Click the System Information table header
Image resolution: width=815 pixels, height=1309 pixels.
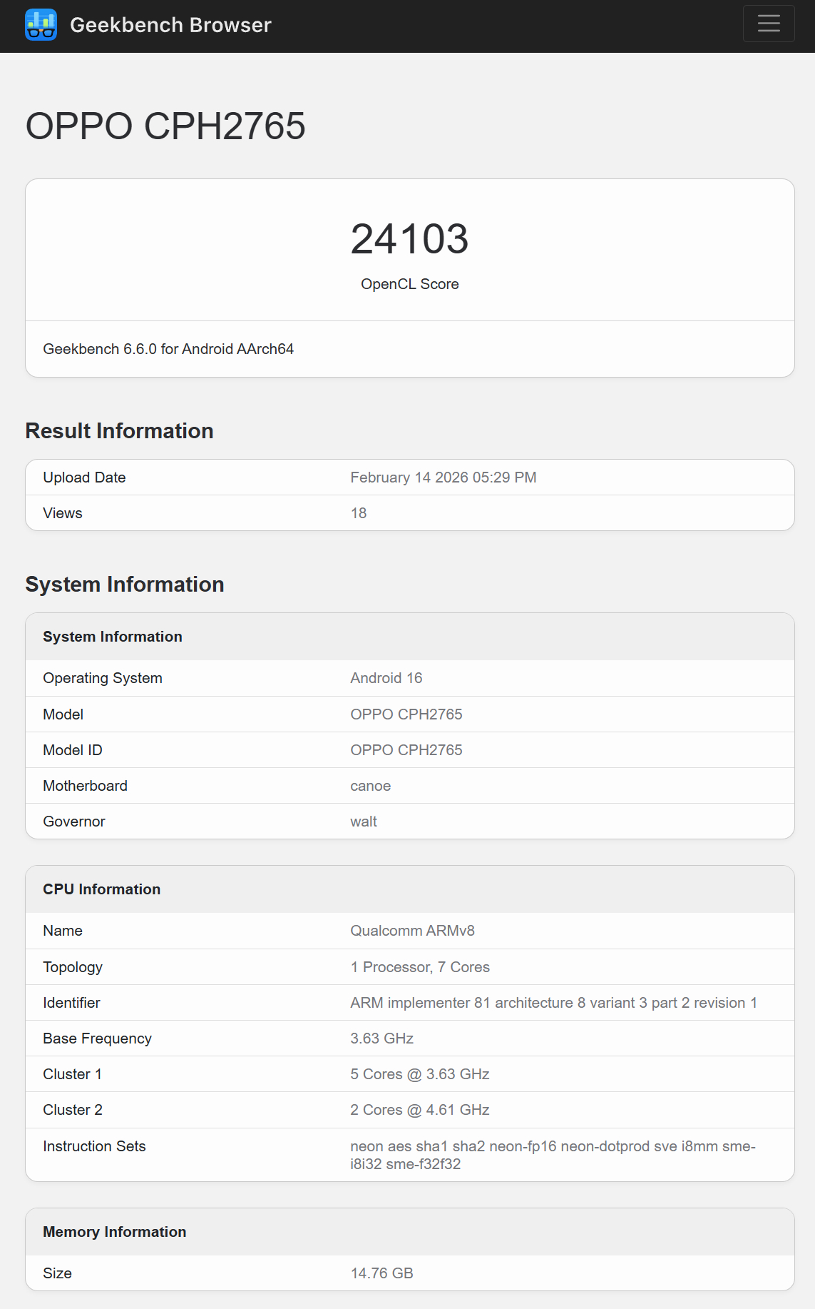(x=113, y=637)
